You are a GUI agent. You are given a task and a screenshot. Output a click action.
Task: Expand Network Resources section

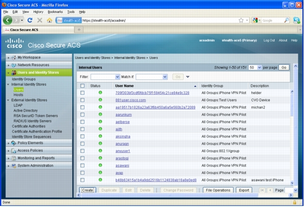click(8, 65)
